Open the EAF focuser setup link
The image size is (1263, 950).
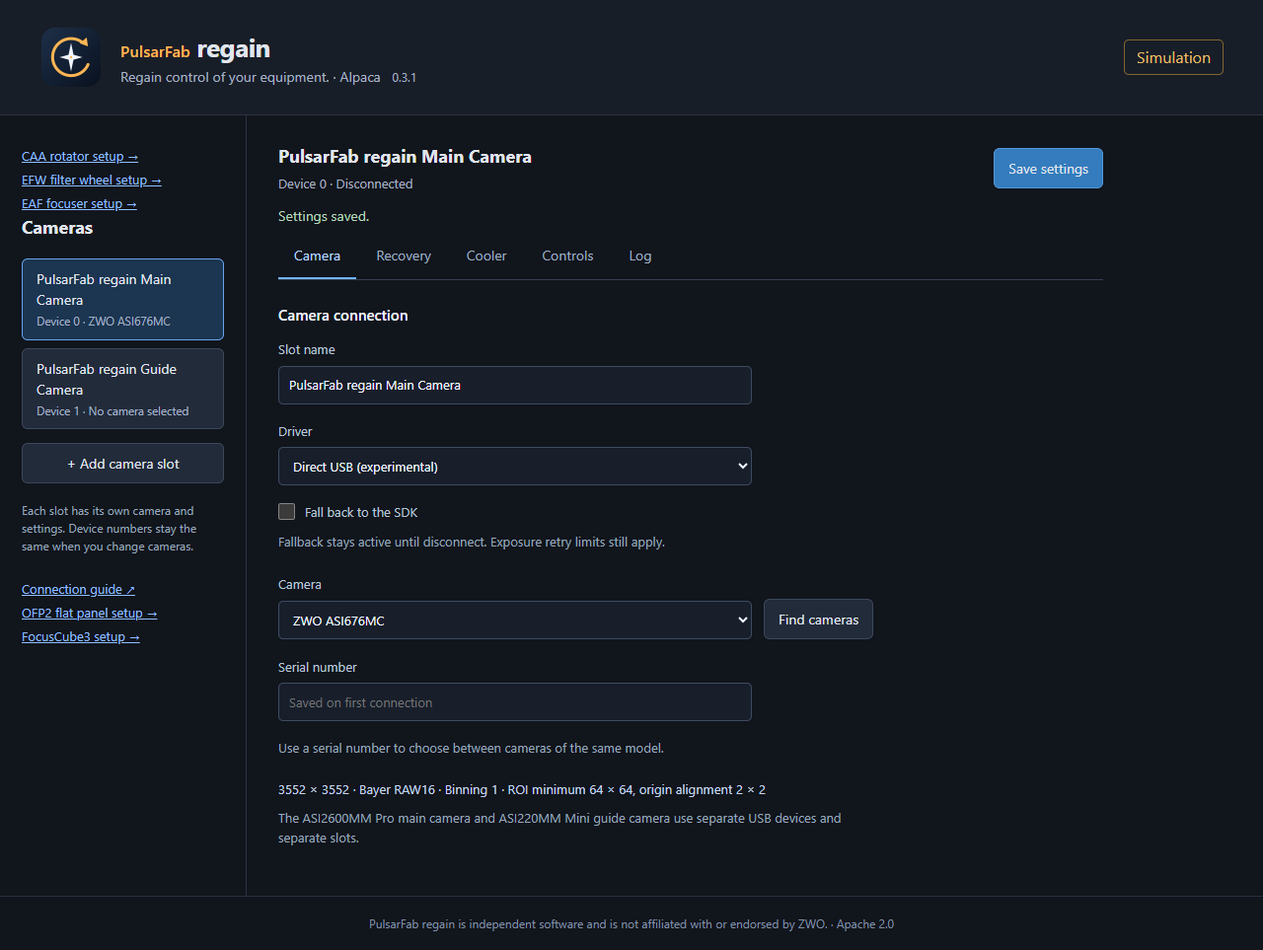click(x=79, y=203)
